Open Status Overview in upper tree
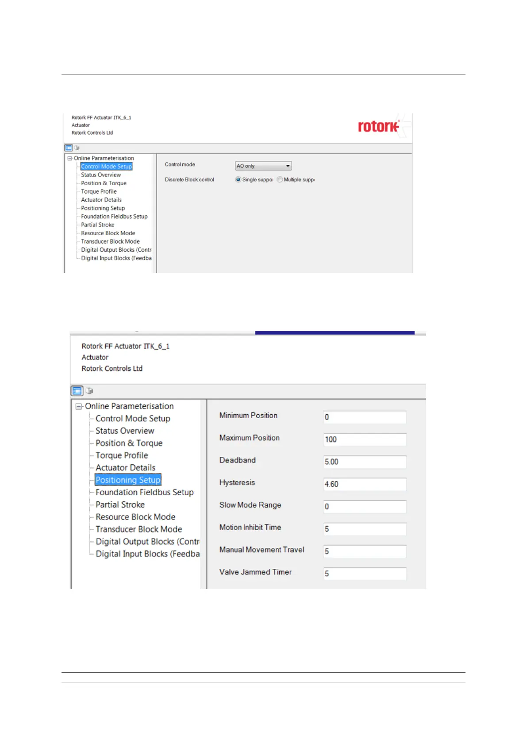Image resolution: width=527 pixels, height=746 pixels. coord(101,175)
